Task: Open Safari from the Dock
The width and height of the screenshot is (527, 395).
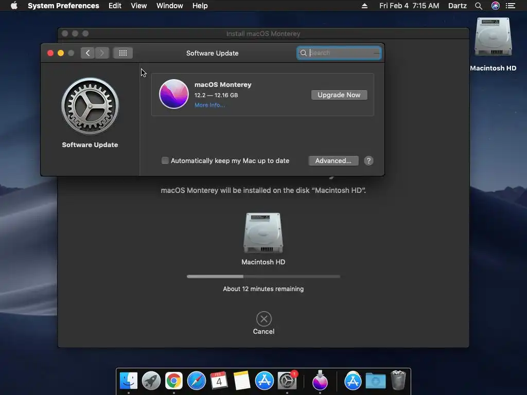Action: click(x=196, y=381)
